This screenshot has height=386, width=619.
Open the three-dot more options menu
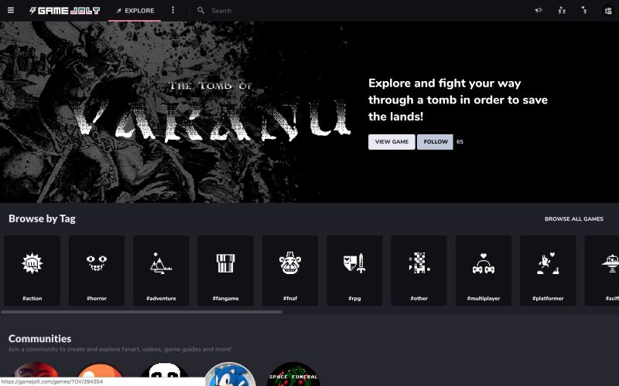pos(173,10)
